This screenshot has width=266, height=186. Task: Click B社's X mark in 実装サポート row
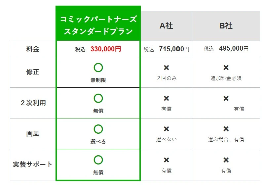[226, 160]
